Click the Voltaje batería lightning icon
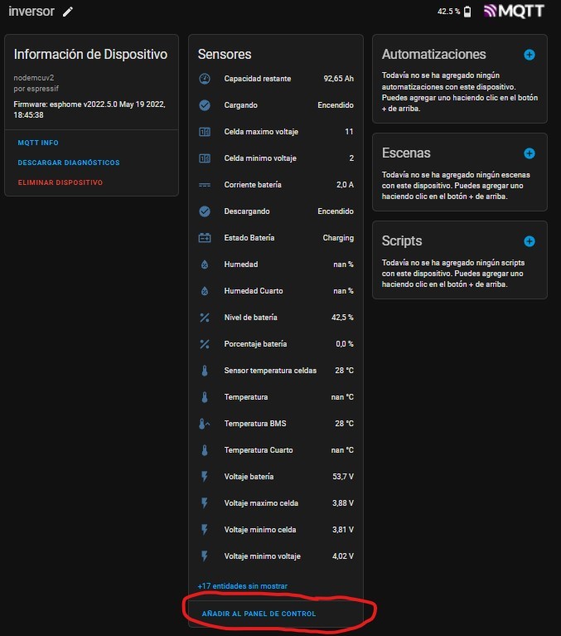 click(x=205, y=477)
